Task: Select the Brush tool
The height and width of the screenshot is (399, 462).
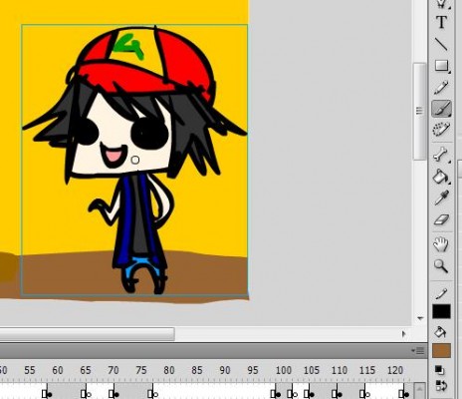Action: point(441,109)
